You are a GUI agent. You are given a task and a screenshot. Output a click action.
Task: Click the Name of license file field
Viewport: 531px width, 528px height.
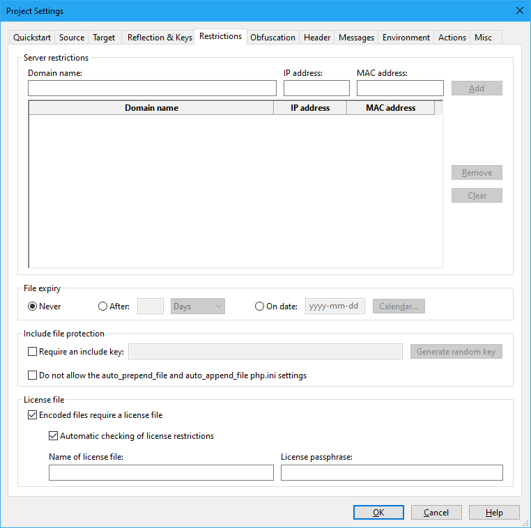pyautogui.click(x=161, y=473)
